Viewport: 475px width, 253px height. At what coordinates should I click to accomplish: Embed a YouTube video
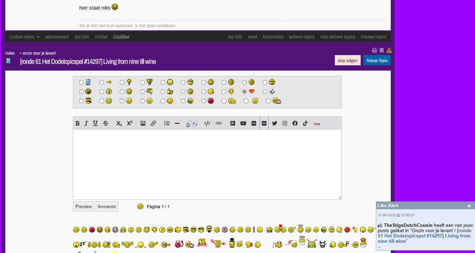243,124
